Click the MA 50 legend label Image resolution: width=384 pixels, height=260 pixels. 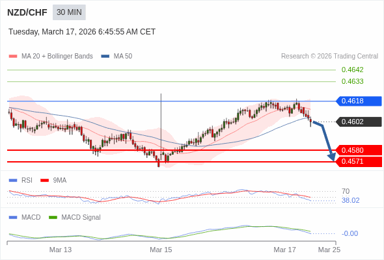tap(123, 57)
